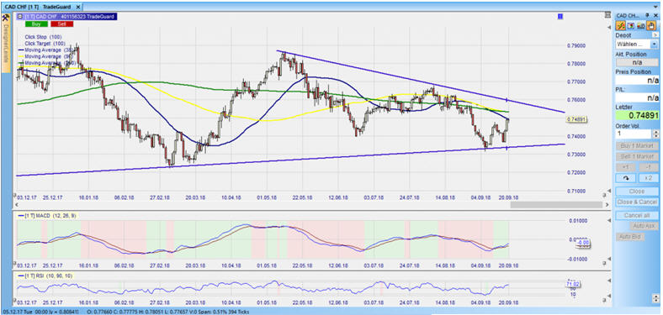Click the small blue marker at chart top right
The height and width of the screenshot is (315, 663).
[560, 17]
